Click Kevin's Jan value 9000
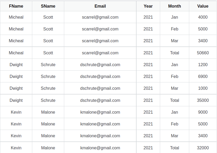This screenshot has width=217, height=153. [203, 112]
